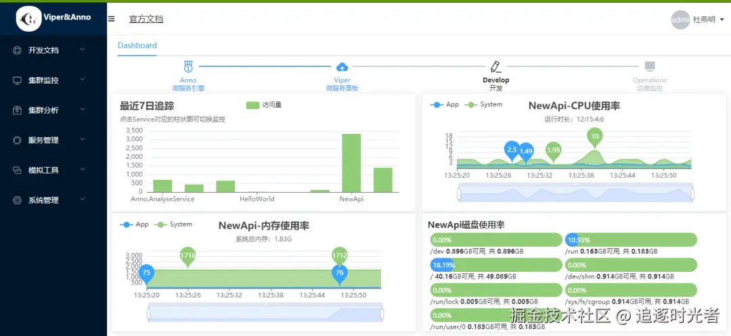Switch to the Dashboard tab
The image size is (731, 336).
pyautogui.click(x=137, y=45)
